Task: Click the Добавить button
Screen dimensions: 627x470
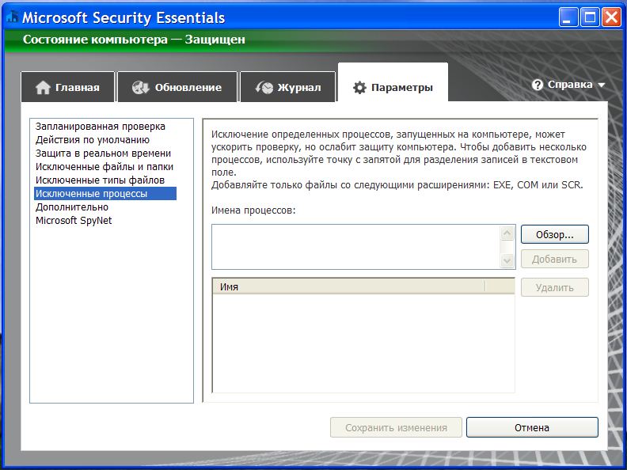Action: coord(555,259)
